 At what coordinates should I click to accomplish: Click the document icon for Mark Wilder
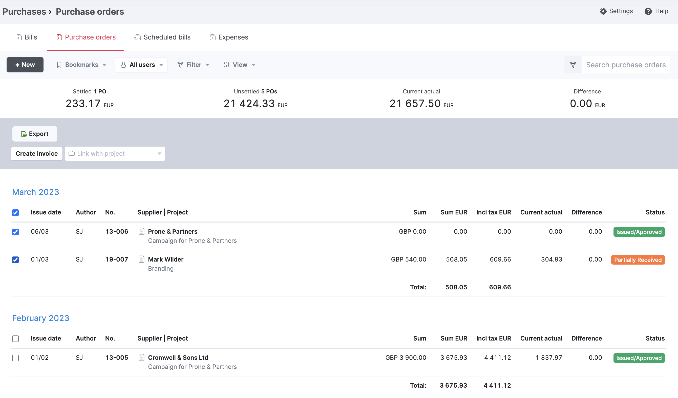(141, 259)
